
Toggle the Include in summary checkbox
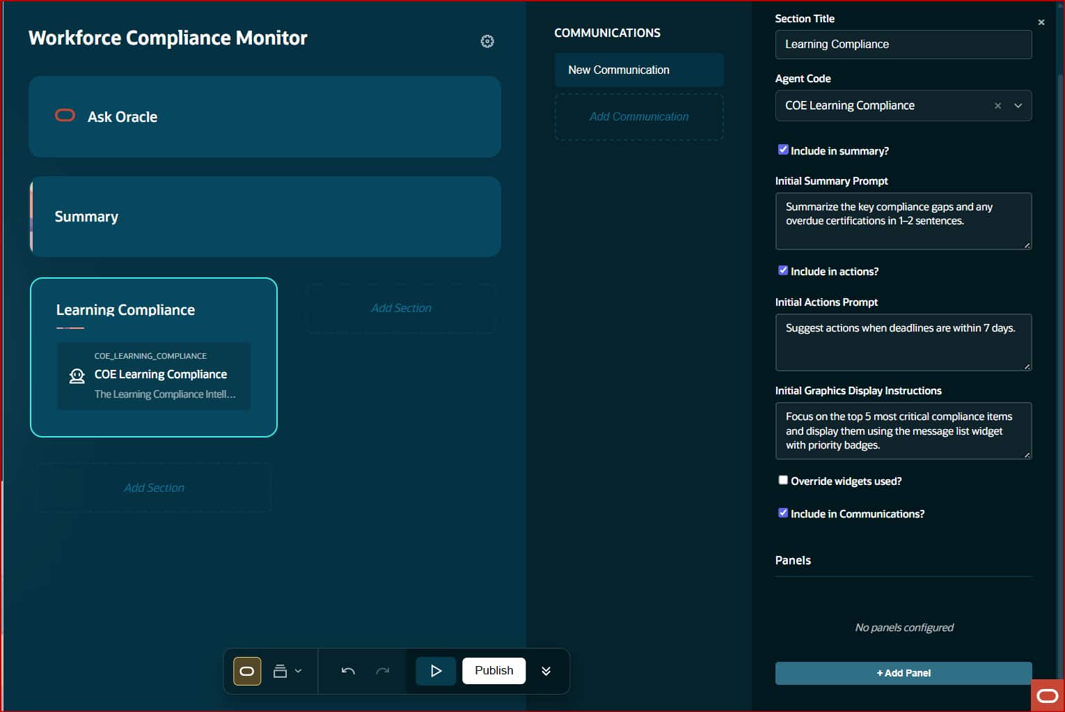(x=783, y=150)
